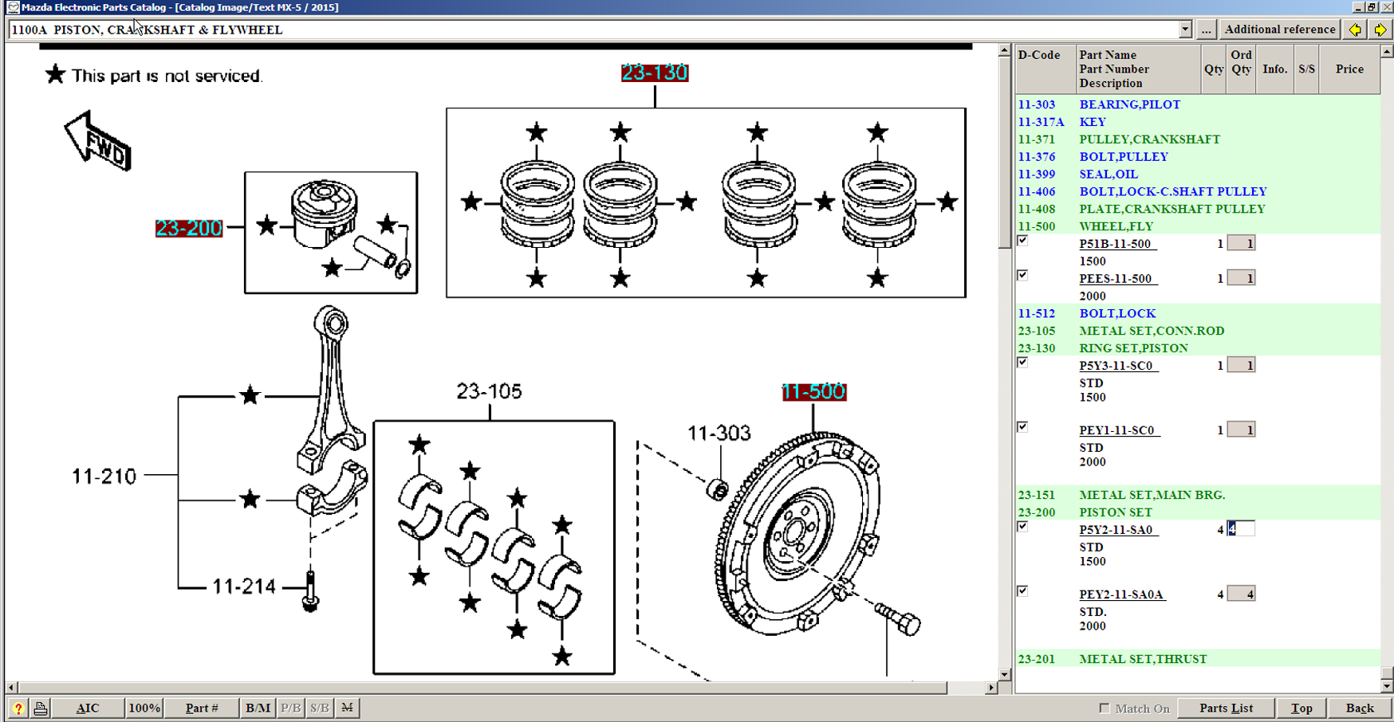The image size is (1394, 722).
Task: Go to previous page with left arrow
Action: point(1355,29)
